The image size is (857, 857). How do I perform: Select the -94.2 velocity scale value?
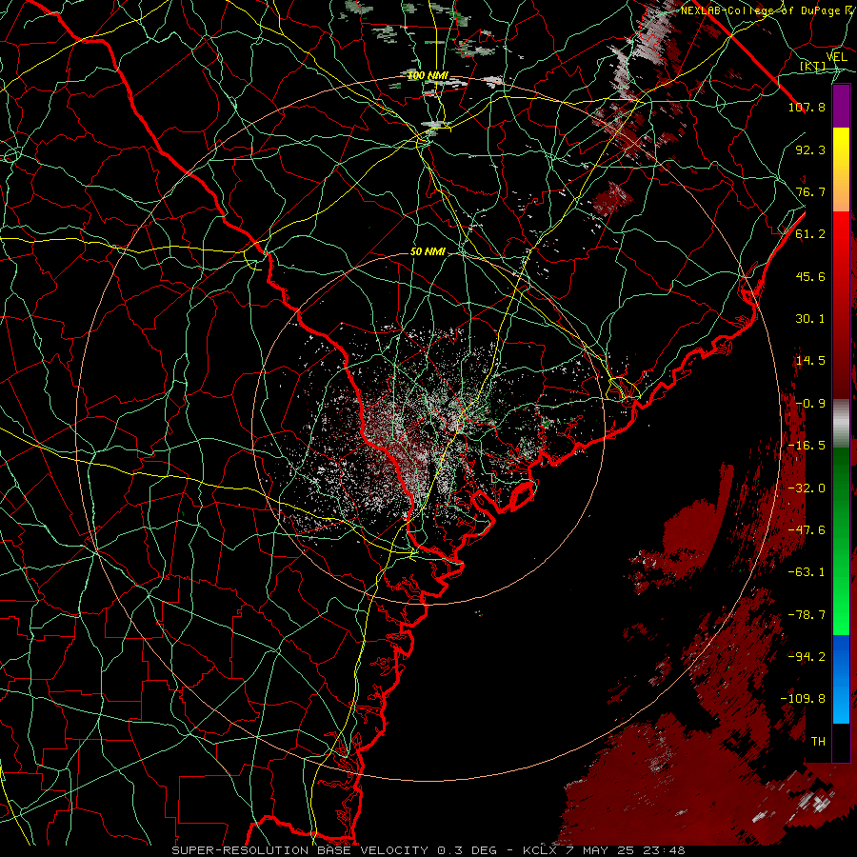point(807,657)
